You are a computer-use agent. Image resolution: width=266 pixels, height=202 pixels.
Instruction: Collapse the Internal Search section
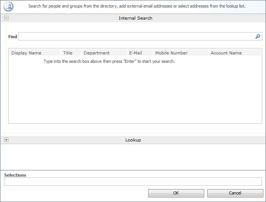(x=6, y=18)
